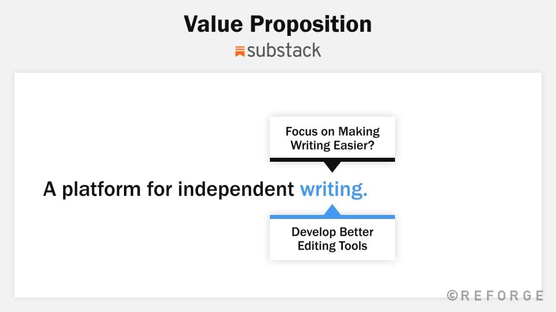Click the text Editing Tools
The image size is (556, 312).
(x=332, y=246)
